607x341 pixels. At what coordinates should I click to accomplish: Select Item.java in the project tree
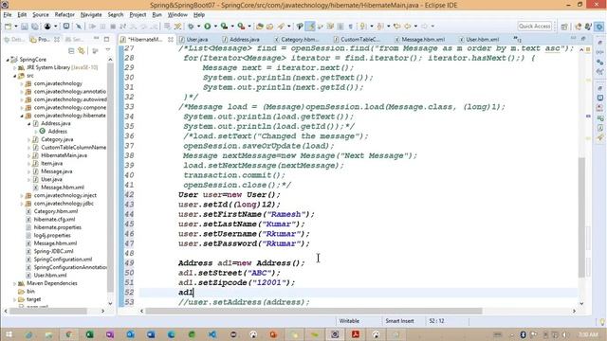point(51,164)
